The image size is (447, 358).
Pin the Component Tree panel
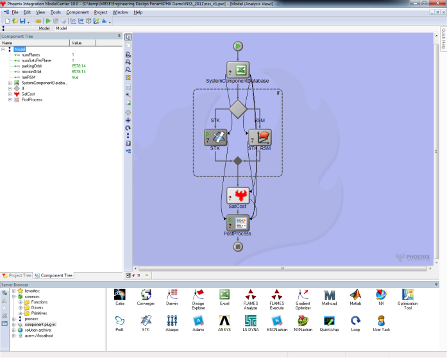pos(119,36)
